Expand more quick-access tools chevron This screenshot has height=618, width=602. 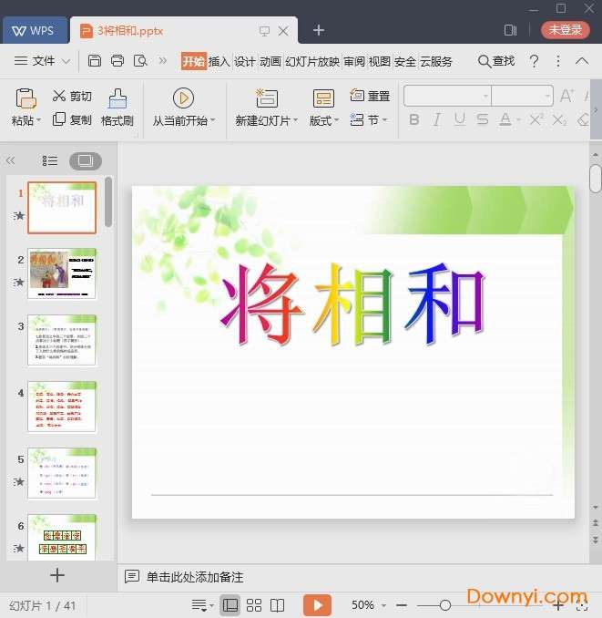coord(163,61)
